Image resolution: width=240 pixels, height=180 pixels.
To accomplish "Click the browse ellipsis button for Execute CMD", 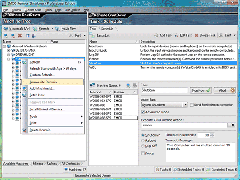I will tap(229, 125).
